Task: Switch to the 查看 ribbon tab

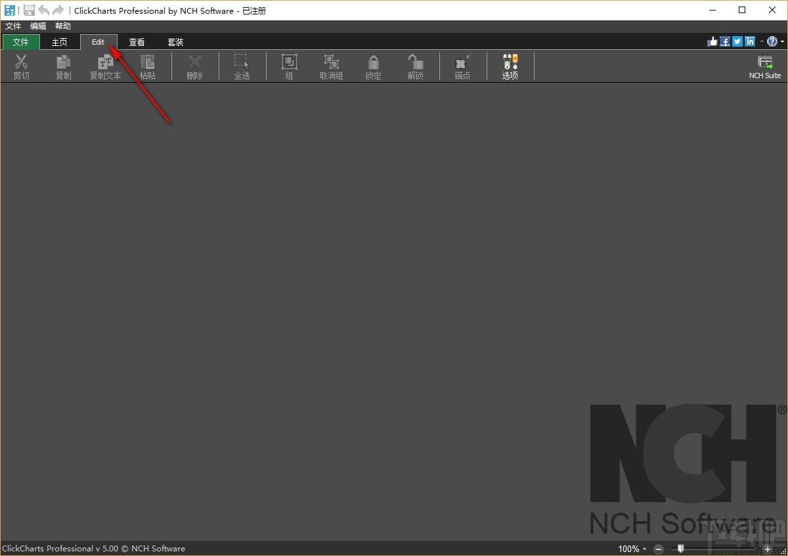Action: click(137, 42)
